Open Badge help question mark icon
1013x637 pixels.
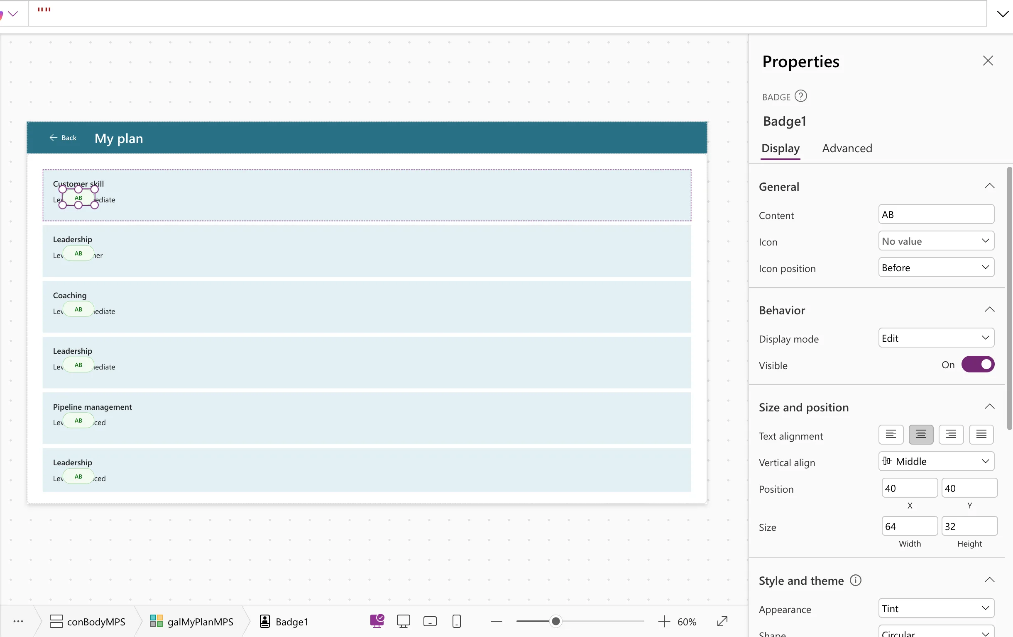800,96
